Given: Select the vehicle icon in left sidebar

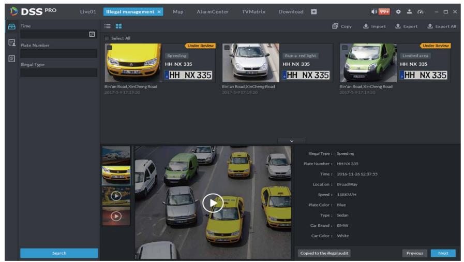Looking at the screenshot, I should (11, 26).
